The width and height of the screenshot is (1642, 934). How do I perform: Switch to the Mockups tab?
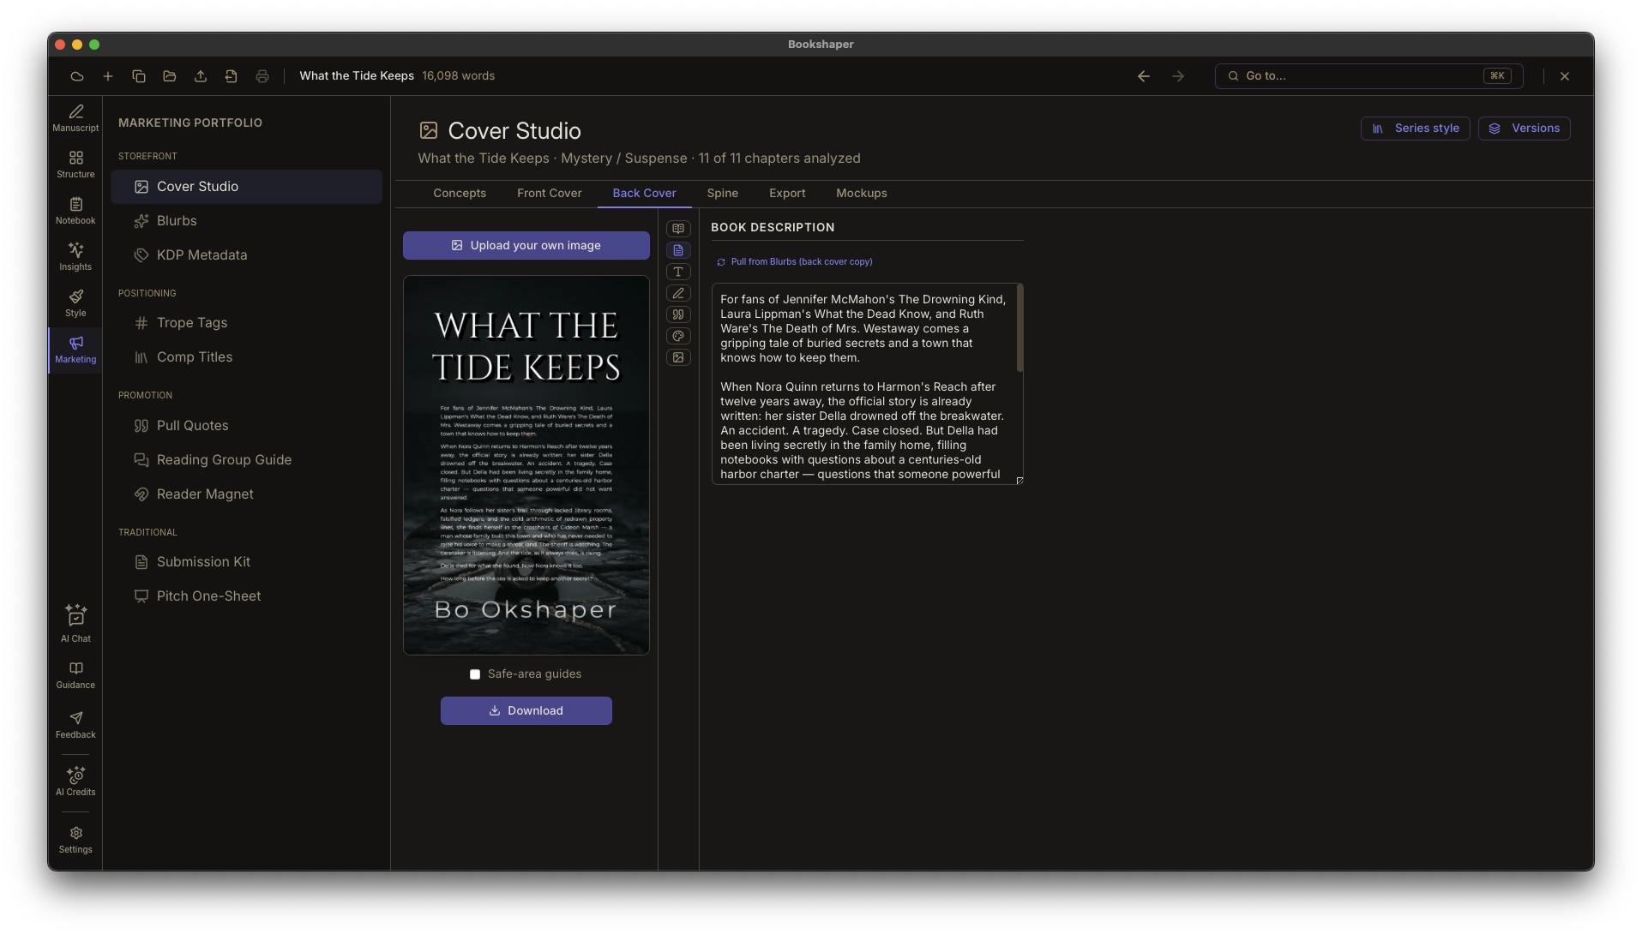pos(861,194)
